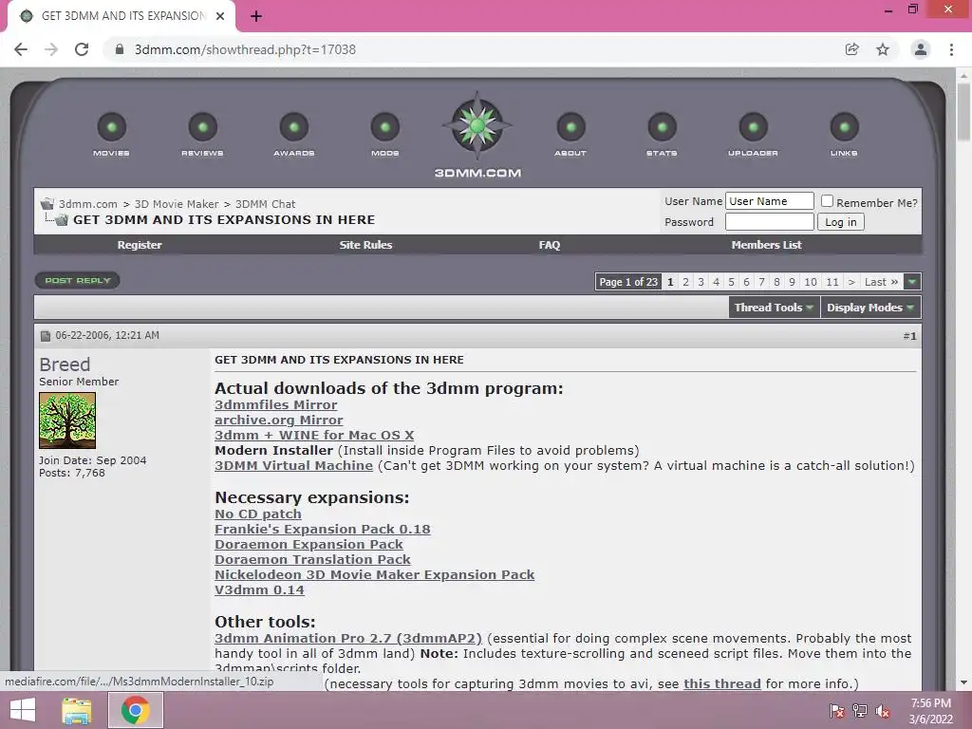This screenshot has height=729, width=972.
Task: Click the Chrome taskbar icon
Action: point(135,710)
